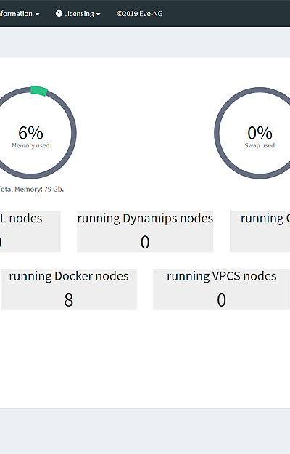Click the 6% memory used value
The width and height of the screenshot is (290, 454).
[x=30, y=133]
